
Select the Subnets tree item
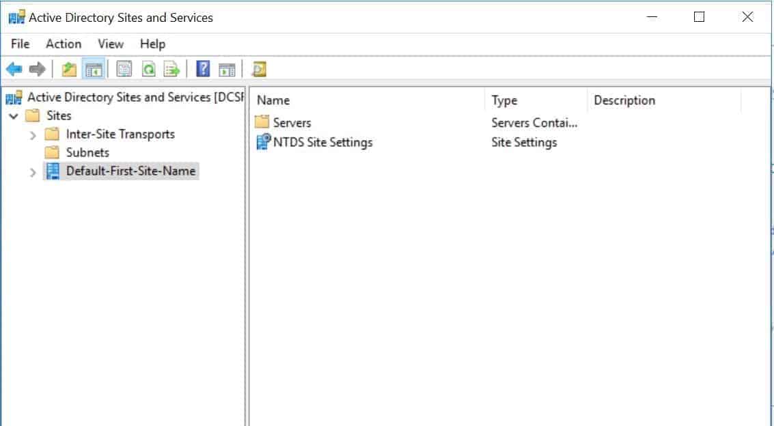coord(87,152)
